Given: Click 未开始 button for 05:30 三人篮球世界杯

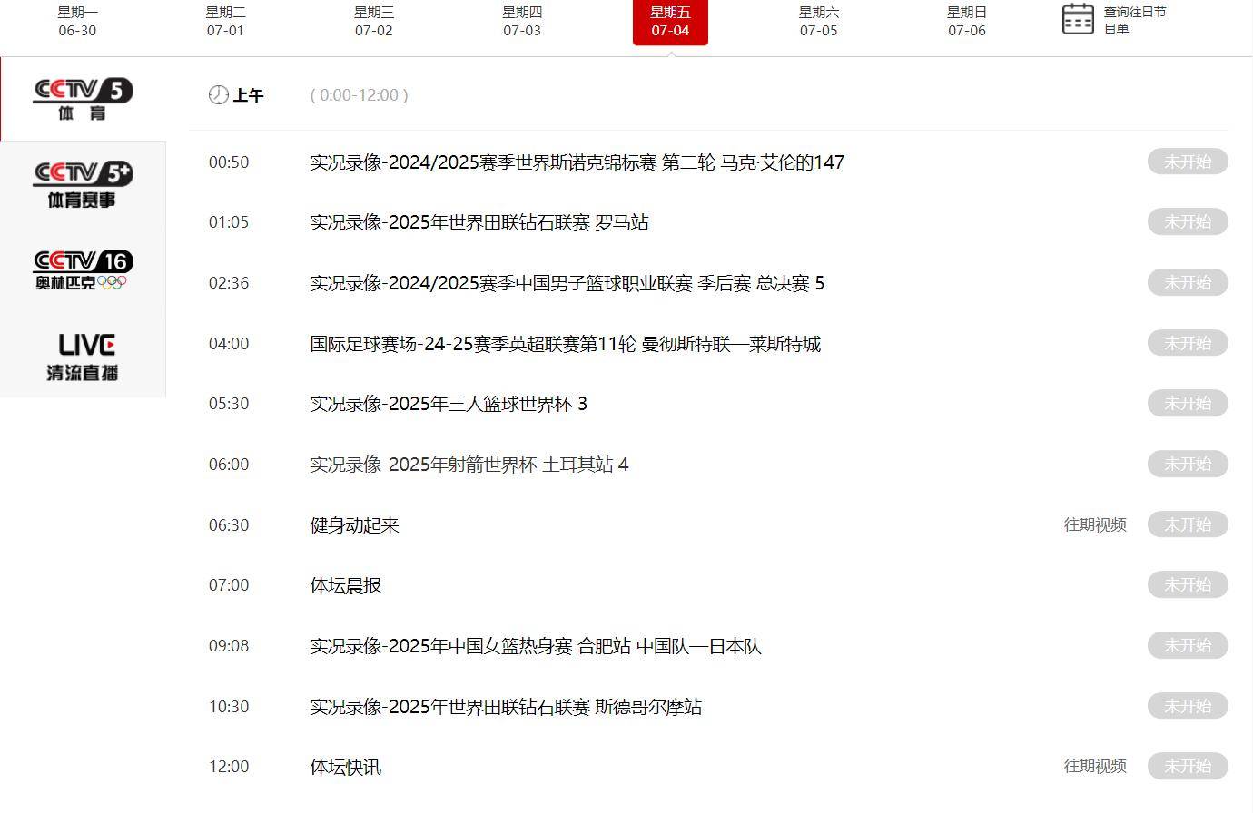Looking at the screenshot, I should pyautogui.click(x=1188, y=403).
